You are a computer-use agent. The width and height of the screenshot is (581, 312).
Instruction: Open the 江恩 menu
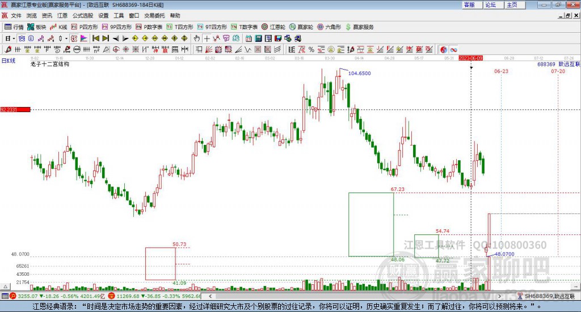[62, 15]
